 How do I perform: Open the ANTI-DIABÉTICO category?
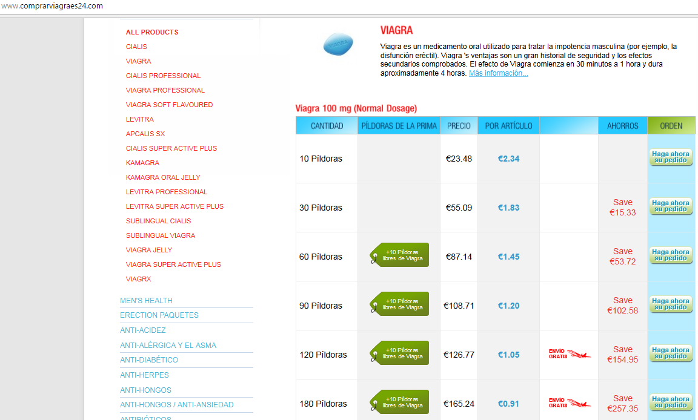point(148,360)
